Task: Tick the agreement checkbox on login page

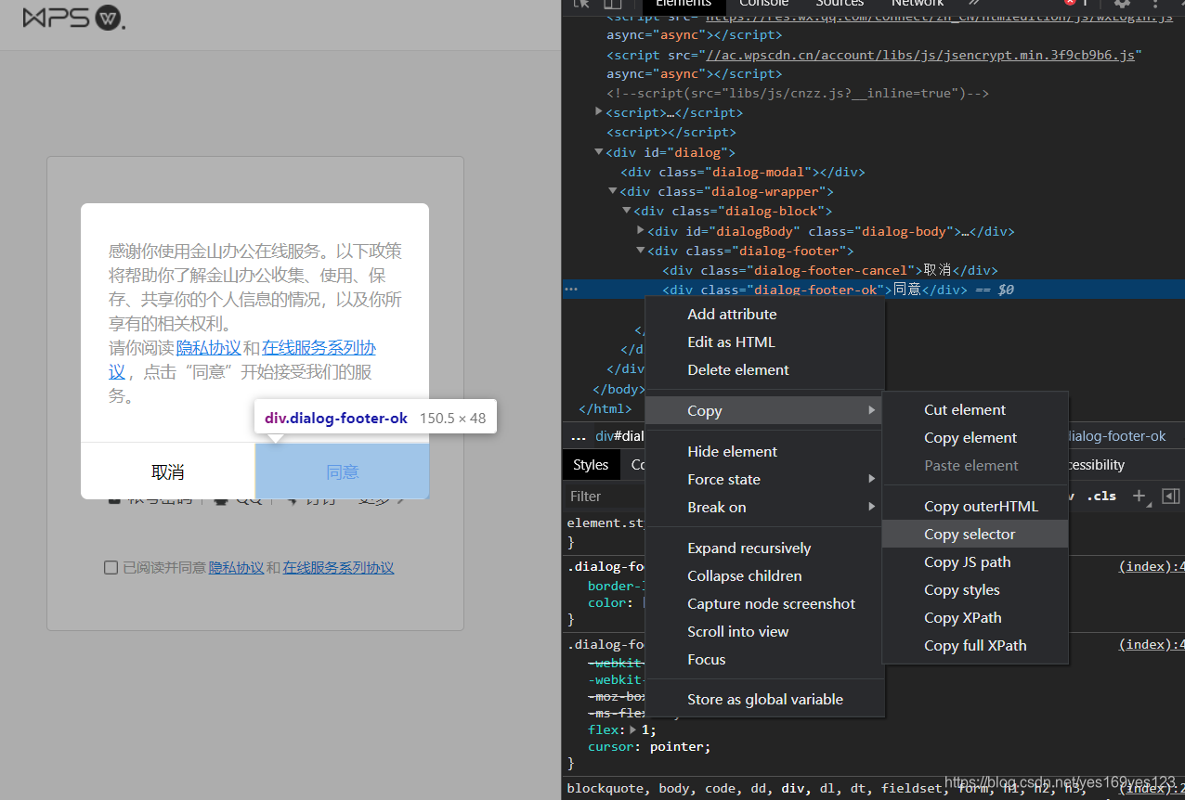Action: (111, 568)
